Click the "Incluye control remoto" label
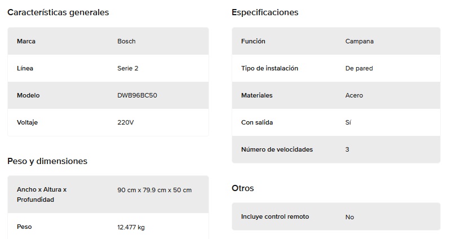This screenshot has width=452, height=239. (275, 216)
